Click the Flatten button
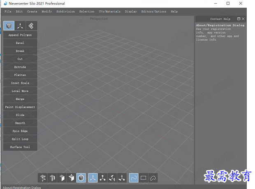Image resolution: width=255 pixels, height=189 pixels. 20,75
